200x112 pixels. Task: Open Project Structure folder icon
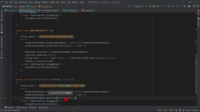[x=189, y=6]
